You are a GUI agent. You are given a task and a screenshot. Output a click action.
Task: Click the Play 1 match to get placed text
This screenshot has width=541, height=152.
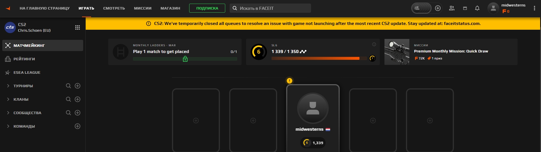[161, 52]
